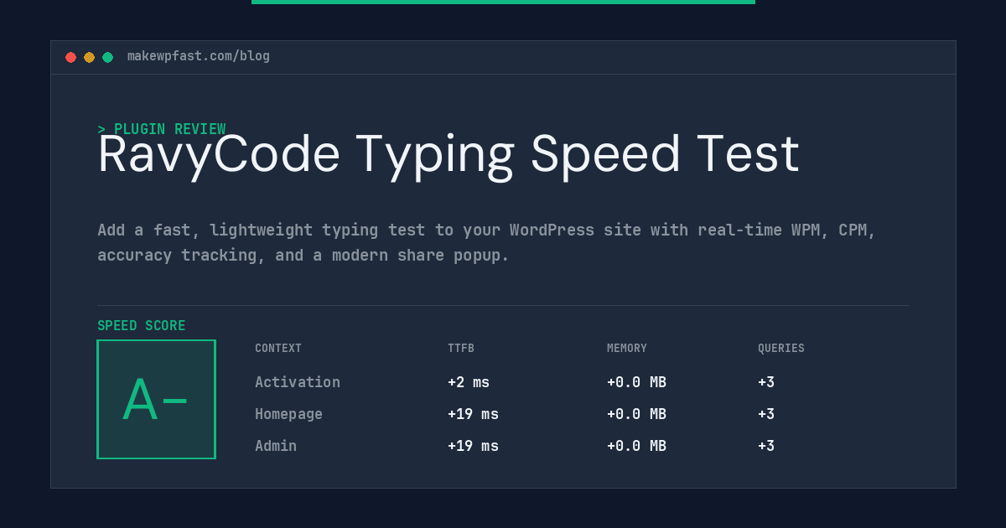Click the '> PLUGIN REVIEW' label
This screenshot has width=1006, height=528.
162,129
